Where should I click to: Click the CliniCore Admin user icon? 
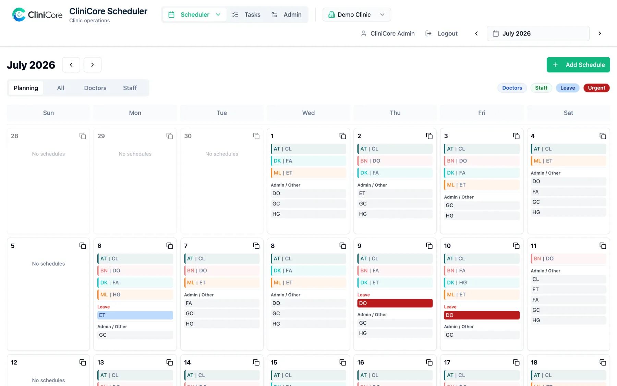(364, 33)
